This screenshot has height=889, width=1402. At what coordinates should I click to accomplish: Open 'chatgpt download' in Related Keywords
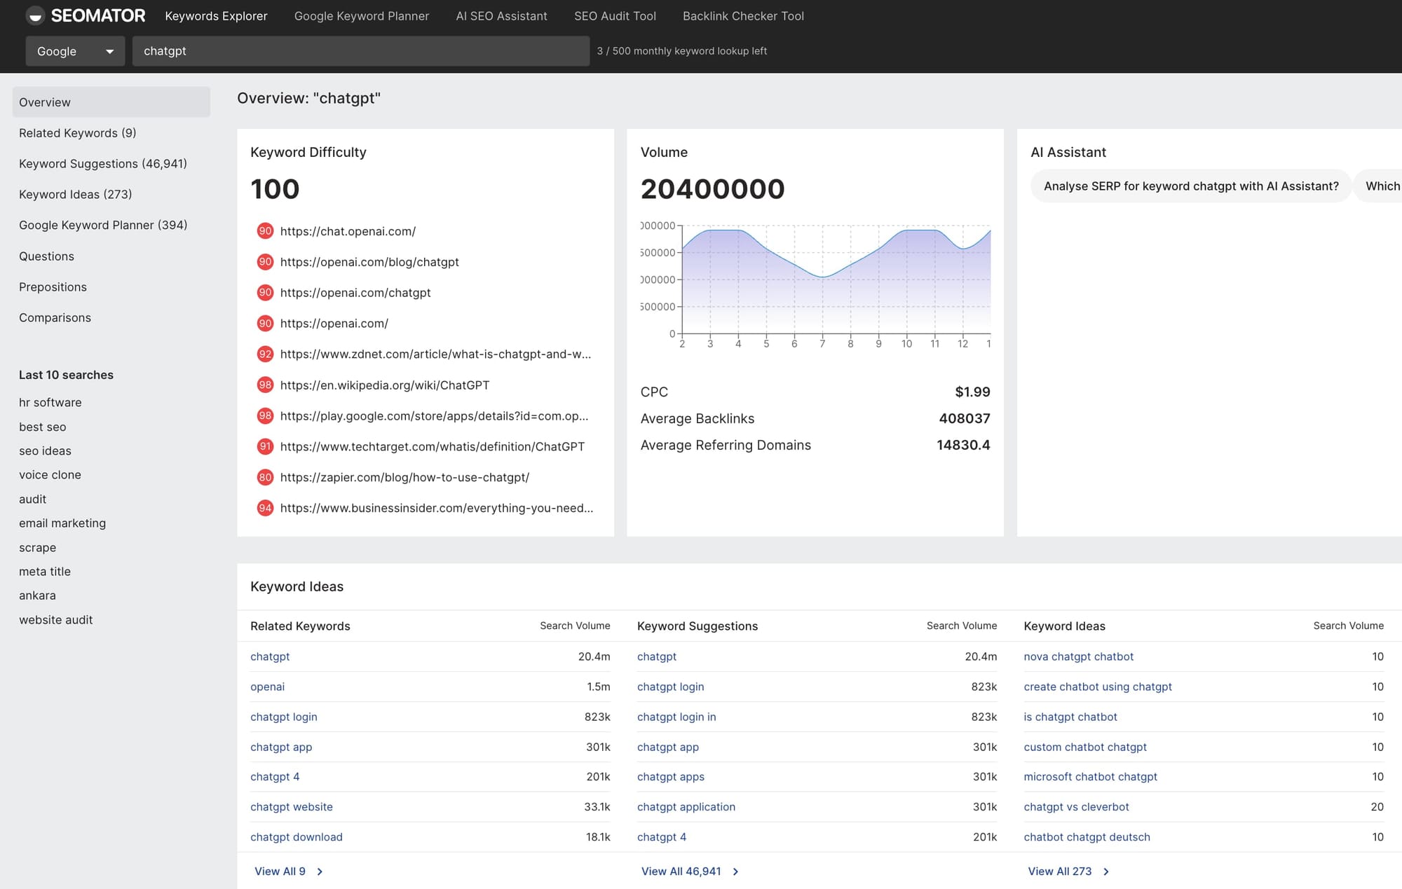pos(297,837)
